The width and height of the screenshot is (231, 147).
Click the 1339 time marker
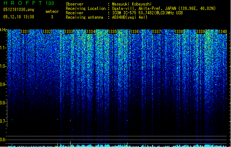(x=201, y=32)
